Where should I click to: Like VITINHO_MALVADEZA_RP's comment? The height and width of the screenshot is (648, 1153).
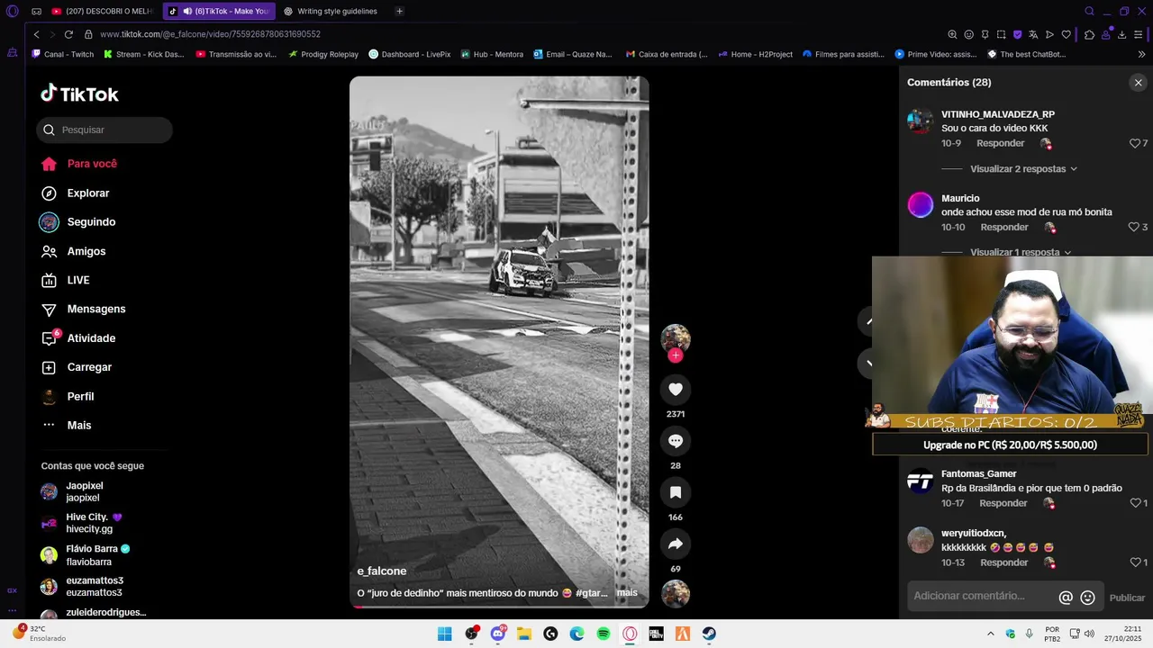point(1135,143)
